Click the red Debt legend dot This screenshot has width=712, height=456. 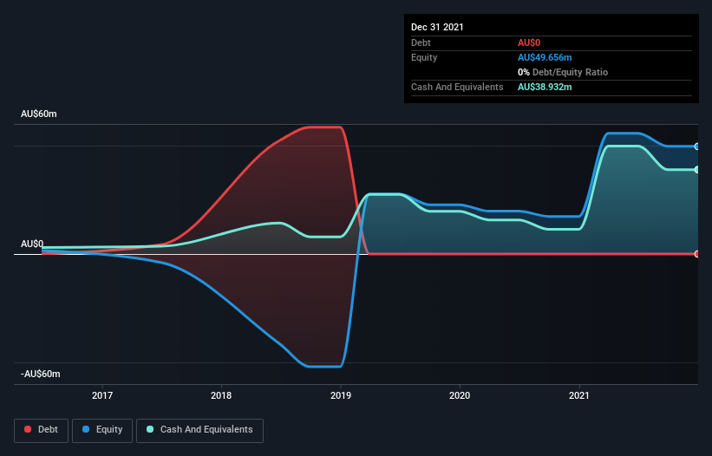pos(28,429)
